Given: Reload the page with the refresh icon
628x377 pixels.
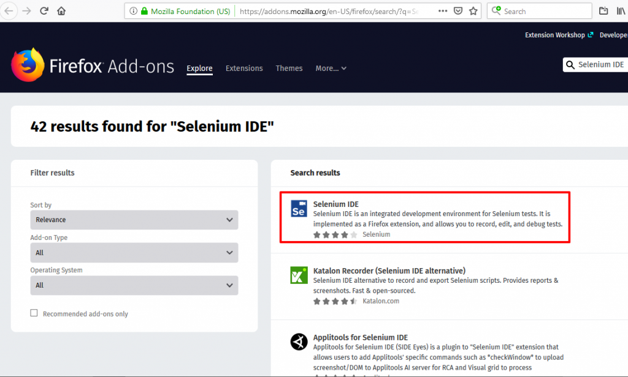Looking at the screenshot, I should pyautogui.click(x=44, y=11).
